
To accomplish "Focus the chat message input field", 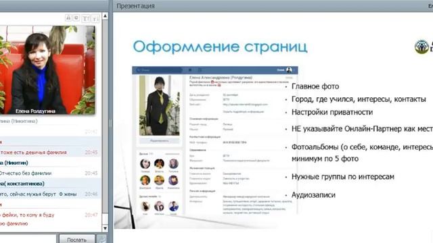I will click(x=28, y=239).
